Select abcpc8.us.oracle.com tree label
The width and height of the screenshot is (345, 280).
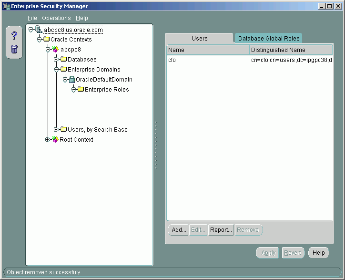click(73, 30)
